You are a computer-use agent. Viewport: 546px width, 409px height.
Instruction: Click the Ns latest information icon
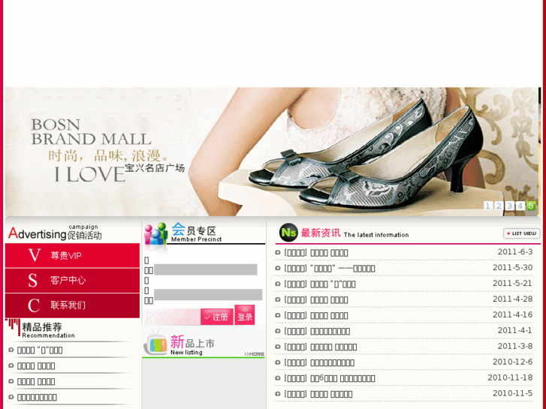tap(288, 233)
